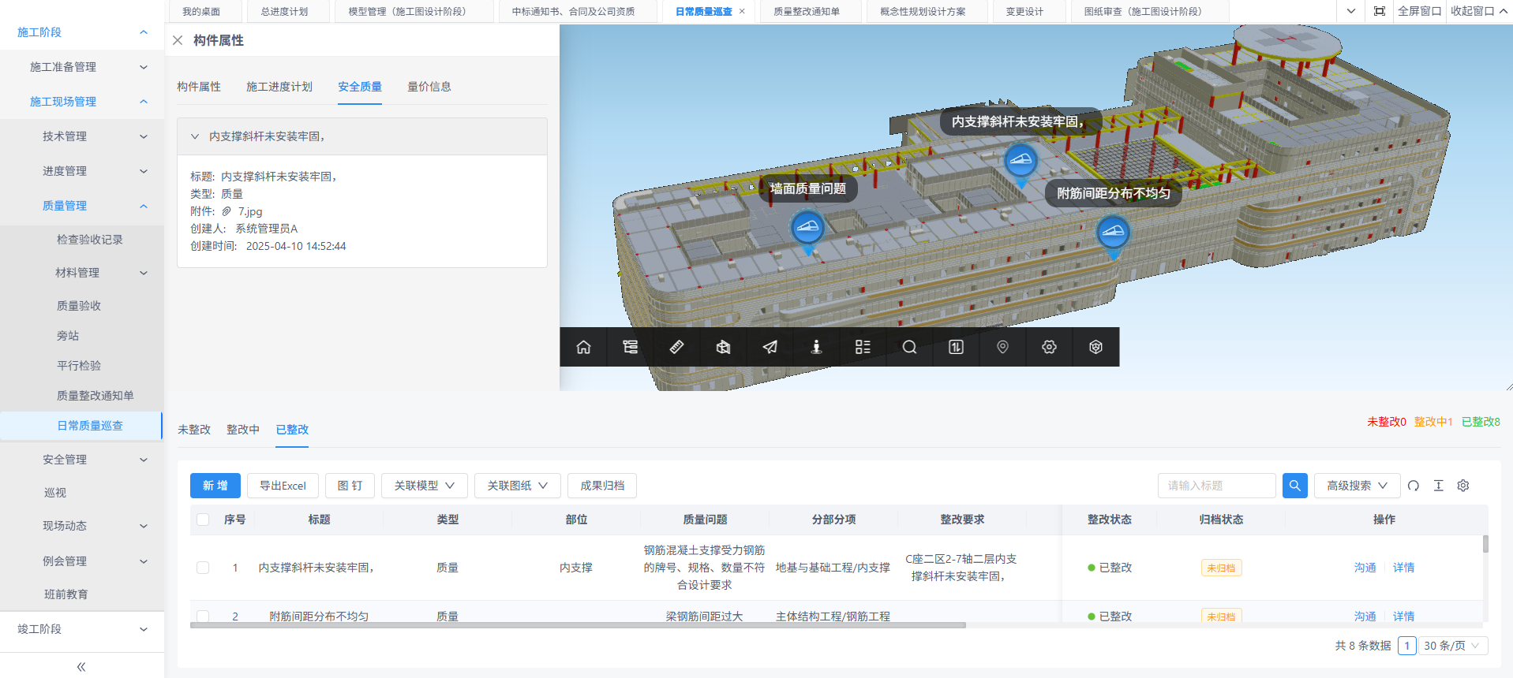Open the model structure tree icon
This screenshot has width=1513, height=678.
click(630, 347)
